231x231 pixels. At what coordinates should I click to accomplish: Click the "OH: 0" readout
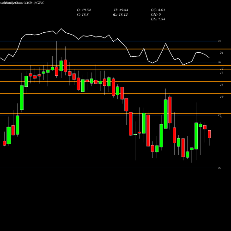point(156,15)
